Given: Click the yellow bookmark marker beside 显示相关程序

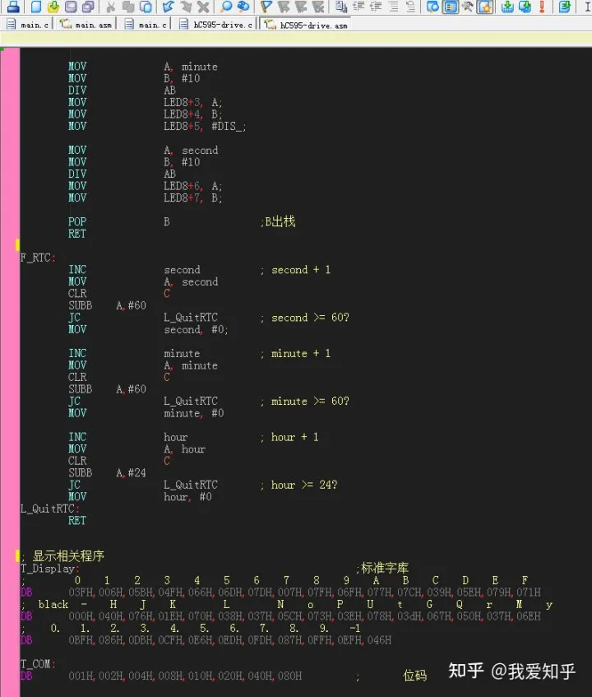Looking at the screenshot, I should [17, 555].
